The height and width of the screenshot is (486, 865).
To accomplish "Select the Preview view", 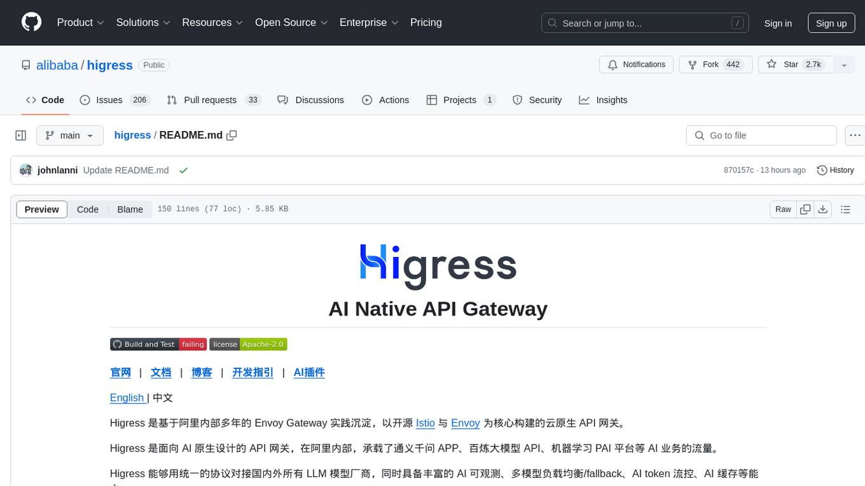I will 42,209.
